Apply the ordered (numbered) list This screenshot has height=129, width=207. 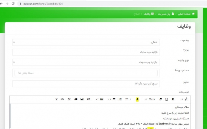point(120,99)
